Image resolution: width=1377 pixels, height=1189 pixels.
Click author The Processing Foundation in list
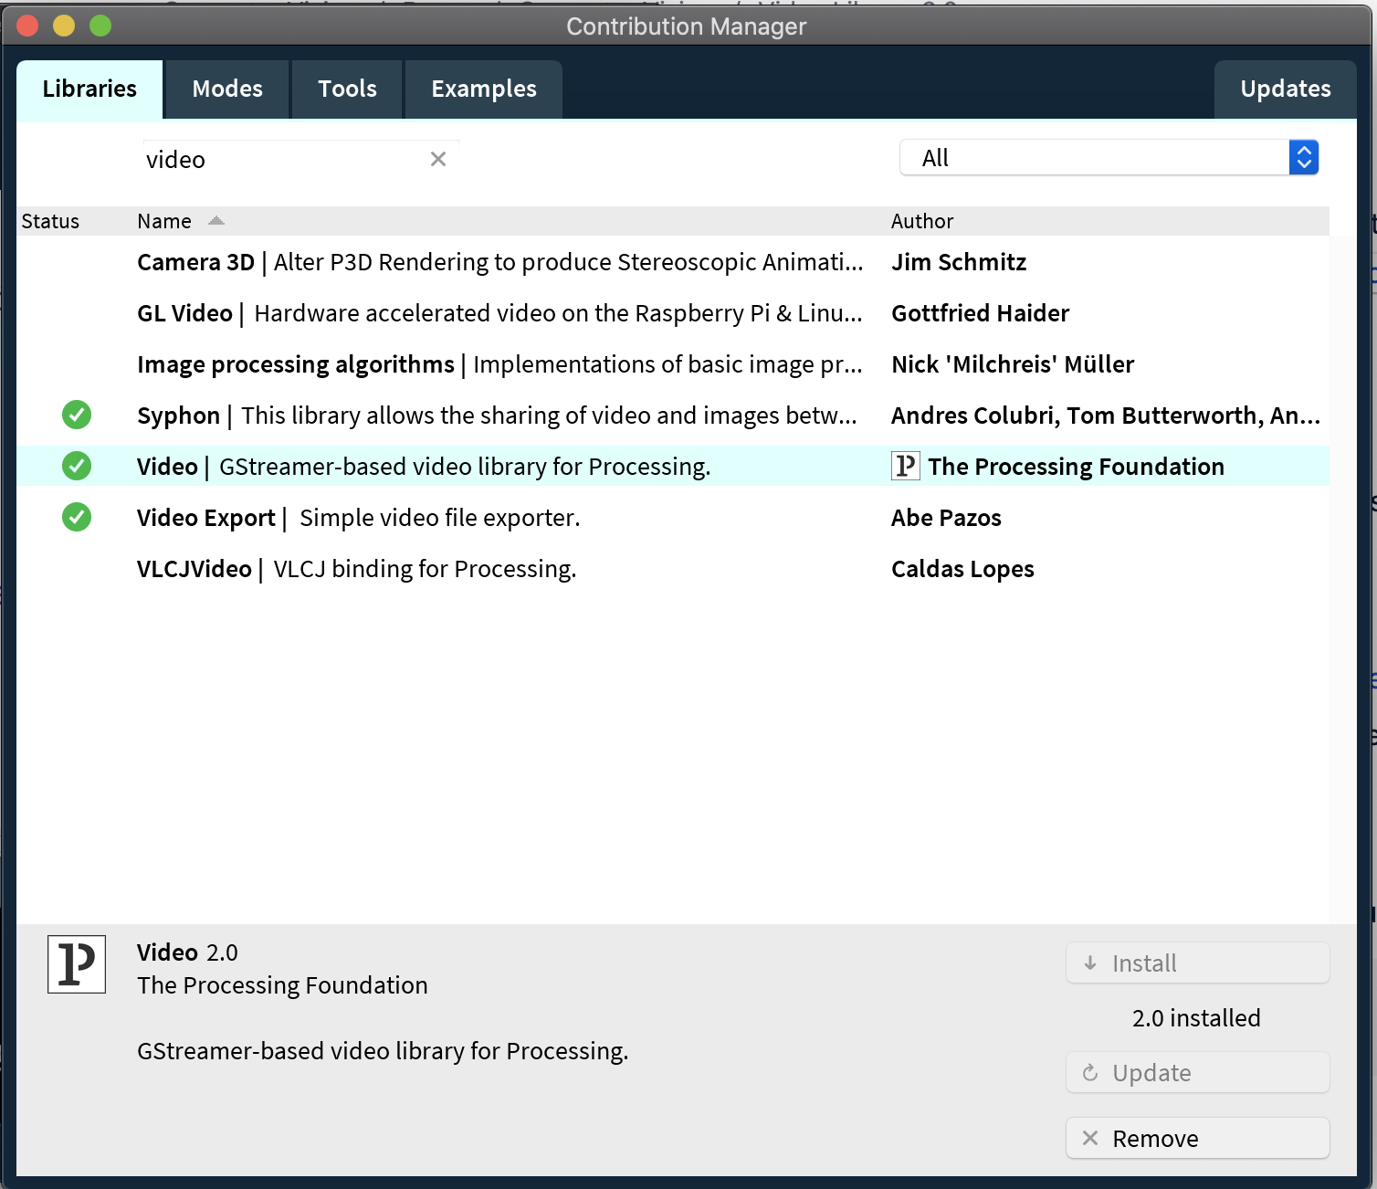(x=1076, y=467)
